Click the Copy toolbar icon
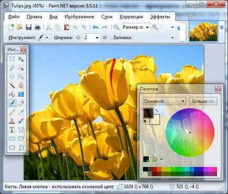 click(x=57, y=27)
